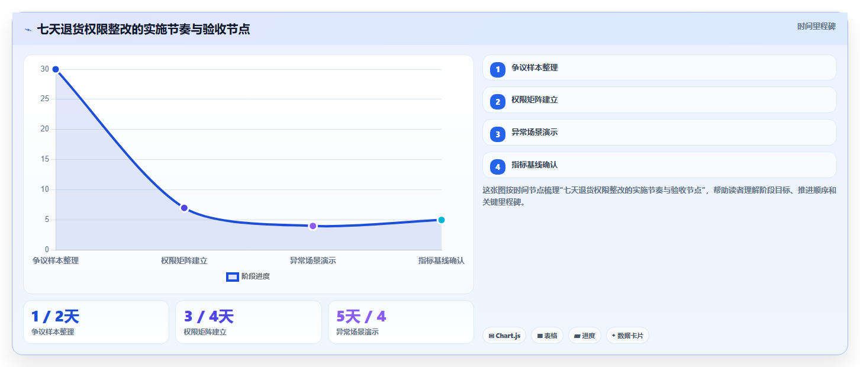Open the 3 / 4天 stat card
860x367 pixels.
[x=249, y=322]
